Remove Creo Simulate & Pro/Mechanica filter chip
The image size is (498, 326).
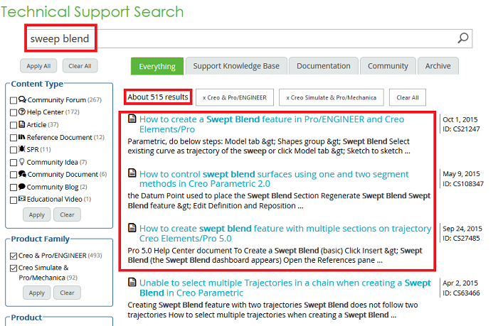[332, 97]
